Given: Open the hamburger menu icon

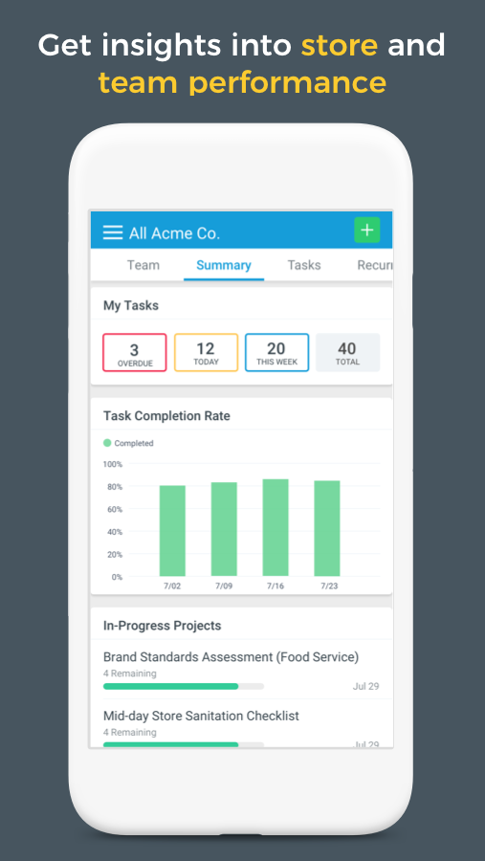Looking at the screenshot, I should click(x=113, y=232).
